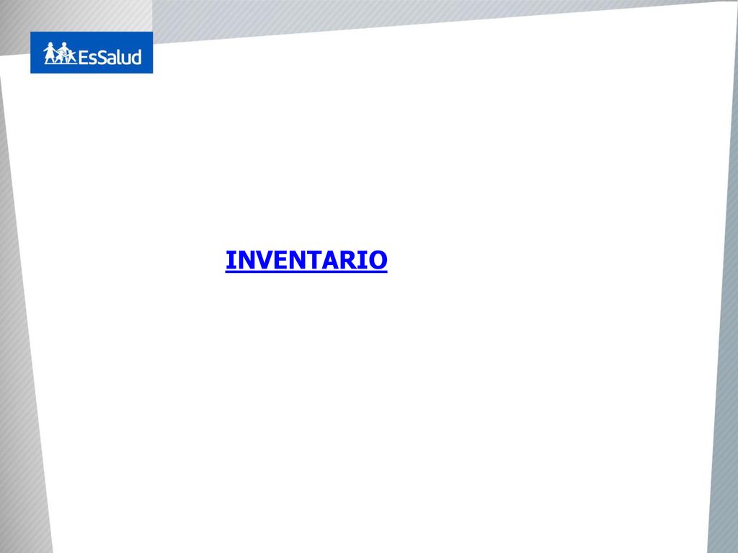The image size is (738, 553).
Task: Open the INVENTARIO hyperlink
Action: click(x=306, y=260)
